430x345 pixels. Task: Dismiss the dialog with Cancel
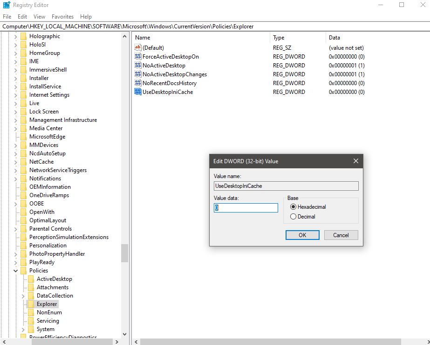pos(341,235)
